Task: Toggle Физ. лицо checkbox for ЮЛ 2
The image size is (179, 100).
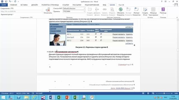Action: click(96, 40)
